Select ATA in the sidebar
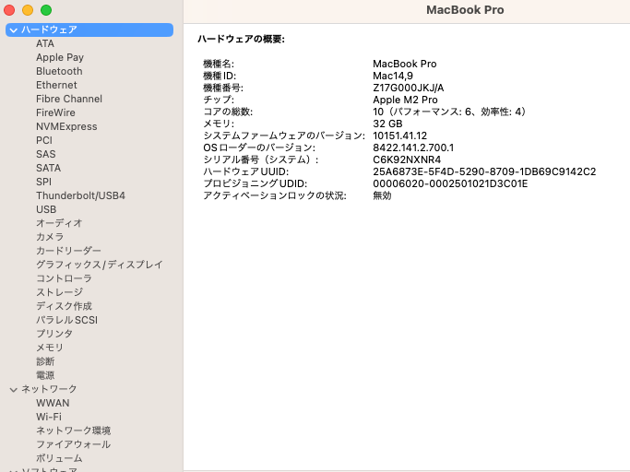 coord(45,43)
